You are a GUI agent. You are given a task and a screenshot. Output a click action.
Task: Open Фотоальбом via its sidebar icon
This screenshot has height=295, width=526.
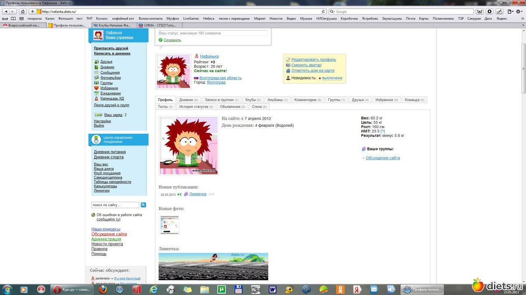point(96,78)
